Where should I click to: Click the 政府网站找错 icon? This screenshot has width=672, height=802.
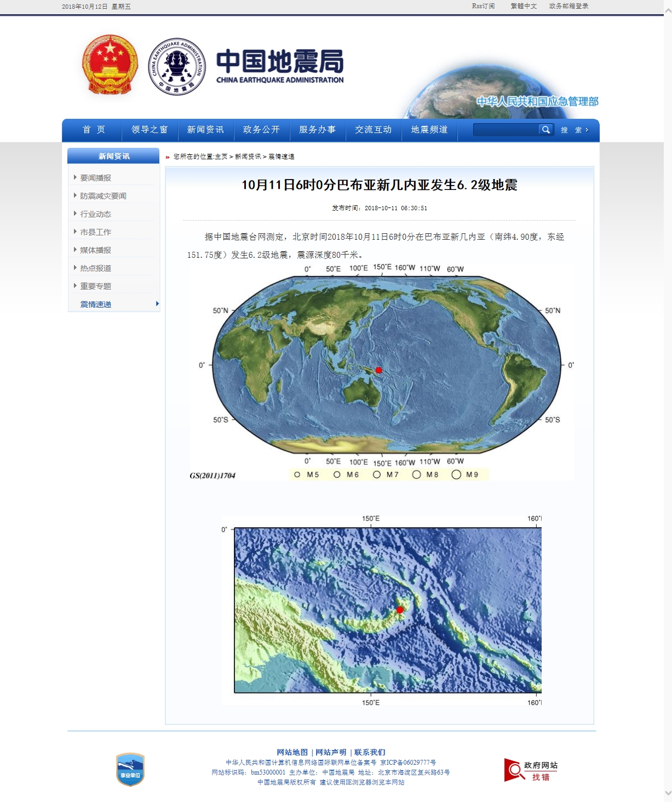(x=531, y=770)
